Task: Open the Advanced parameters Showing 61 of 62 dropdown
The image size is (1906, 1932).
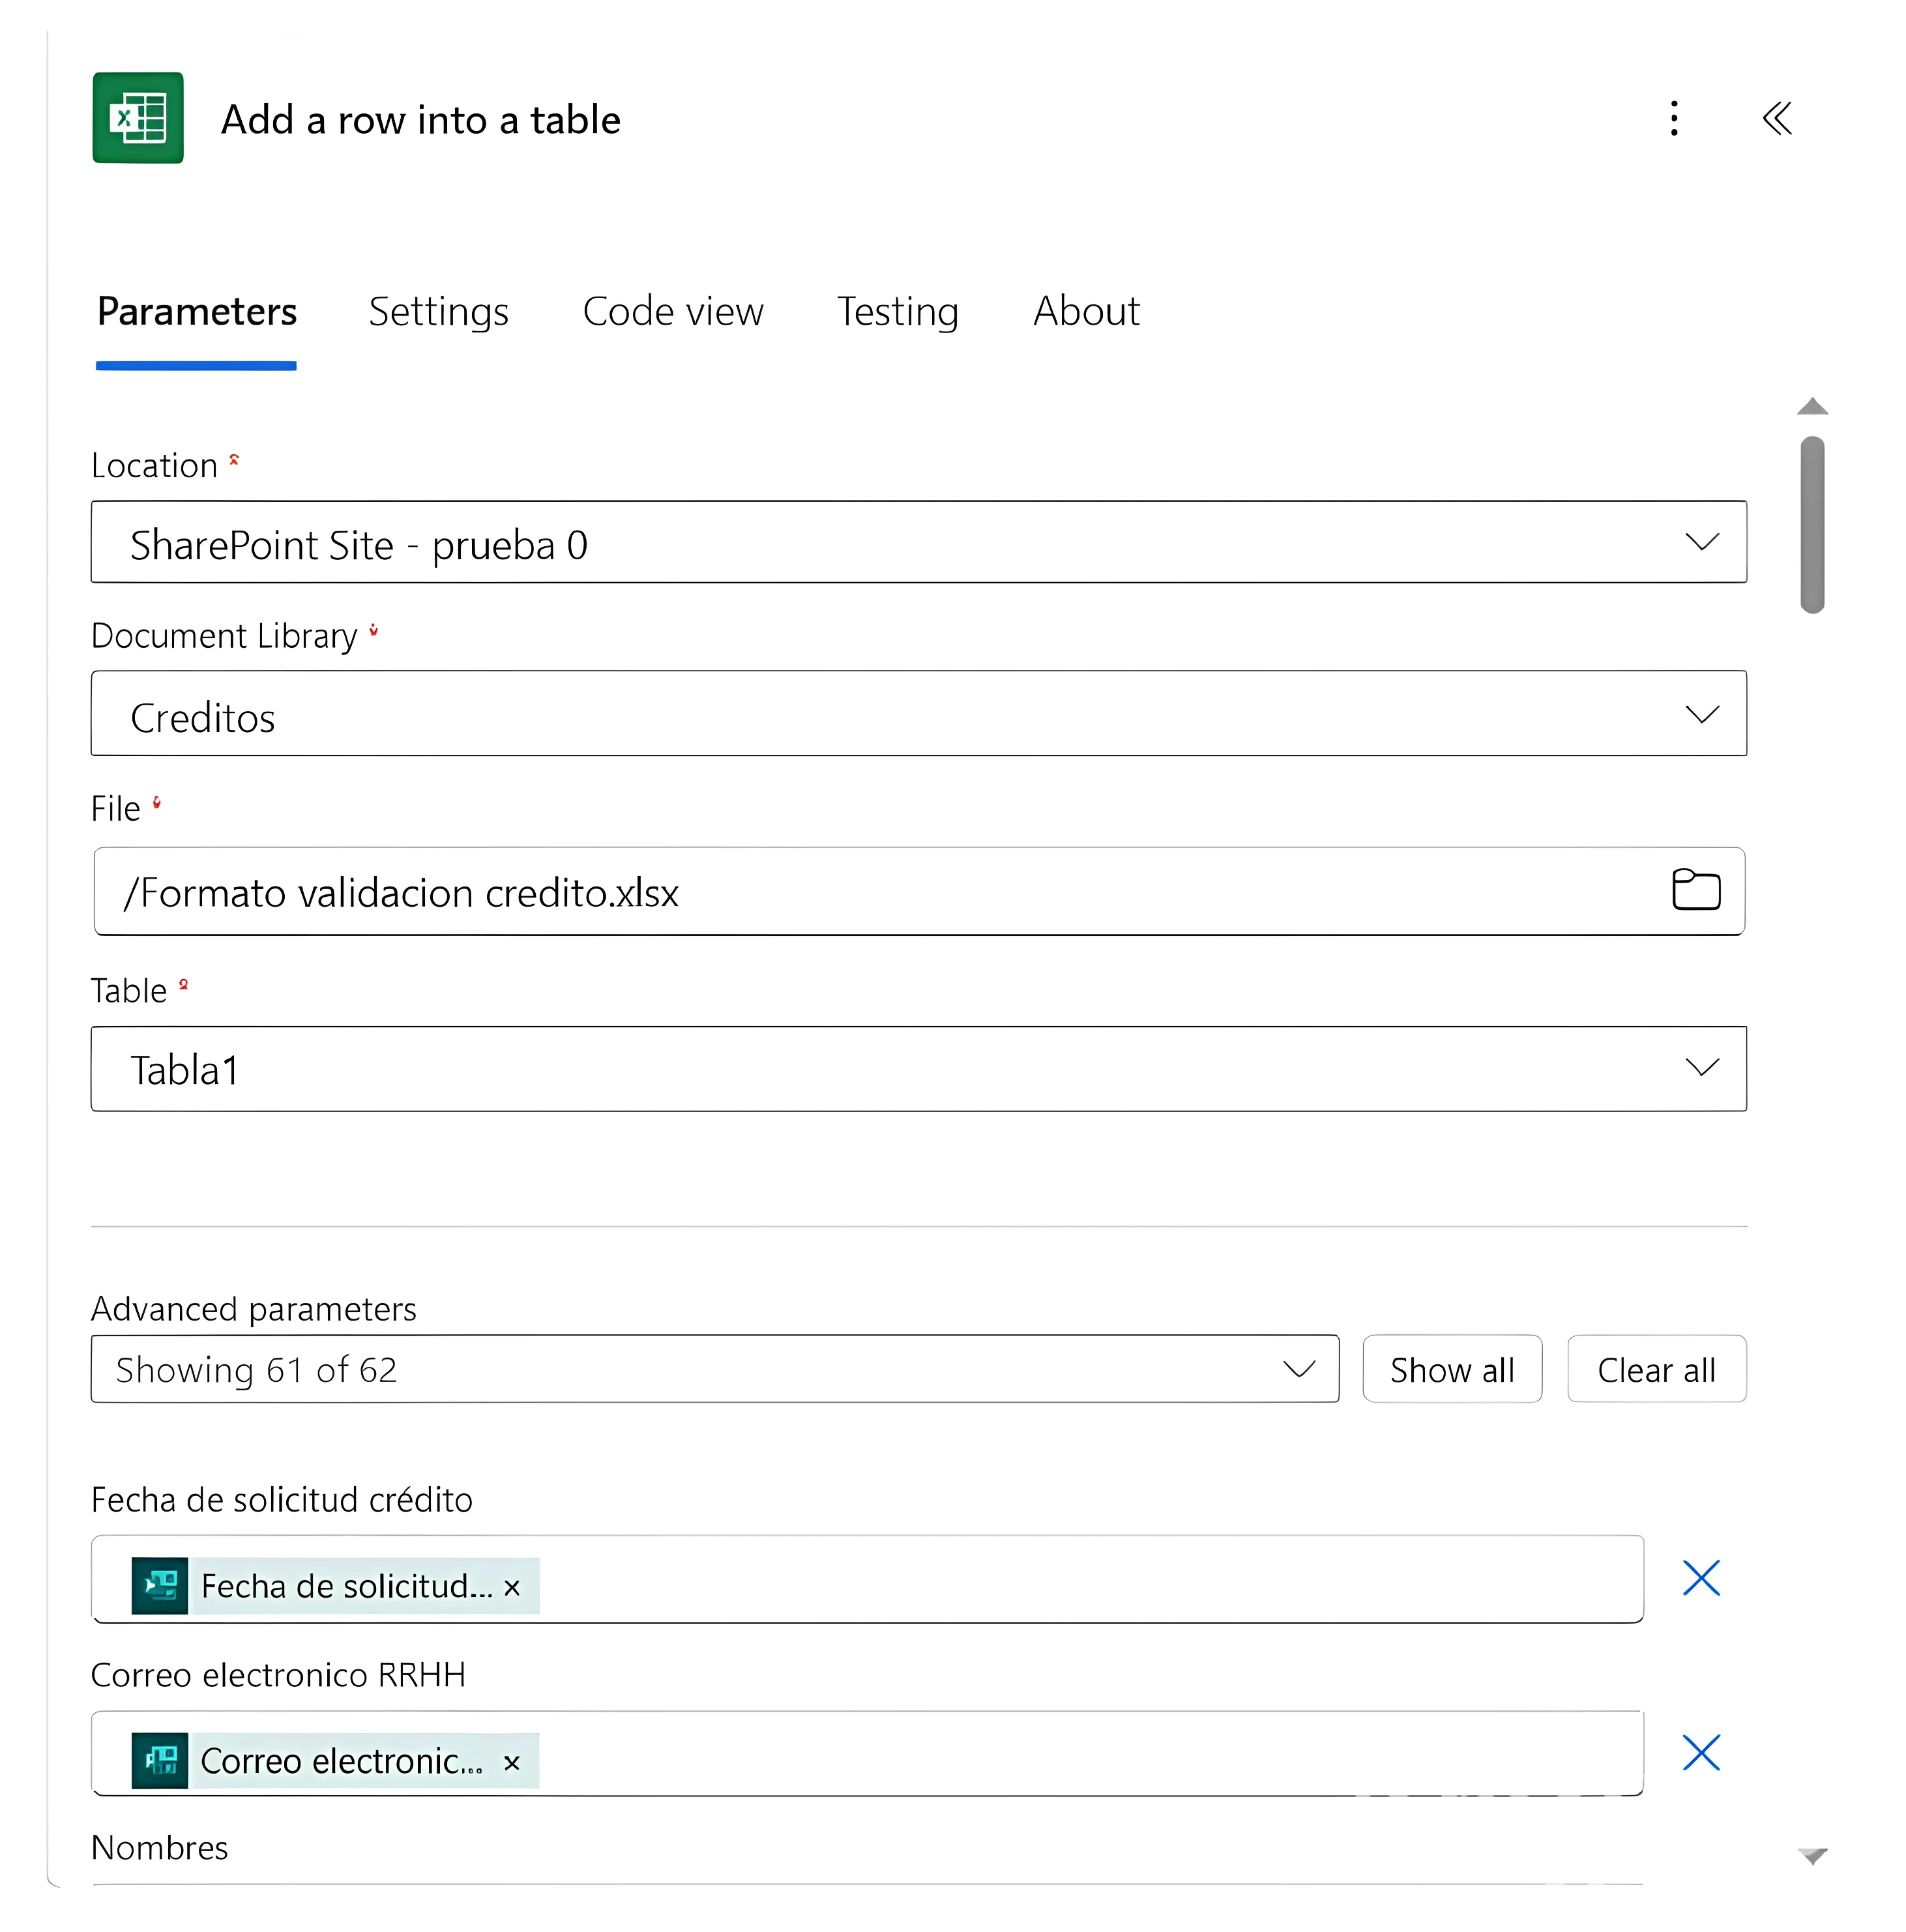Action: click(x=714, y=1368)
